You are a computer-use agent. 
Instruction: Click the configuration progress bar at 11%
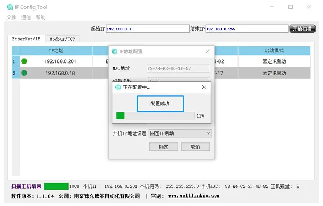(155, 115)
